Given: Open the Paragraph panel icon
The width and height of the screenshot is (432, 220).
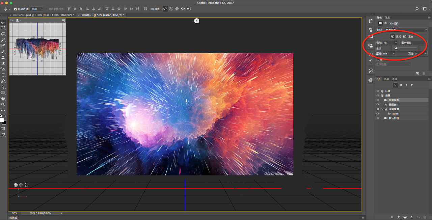Looking at the screenshot, I should (371, 61).
